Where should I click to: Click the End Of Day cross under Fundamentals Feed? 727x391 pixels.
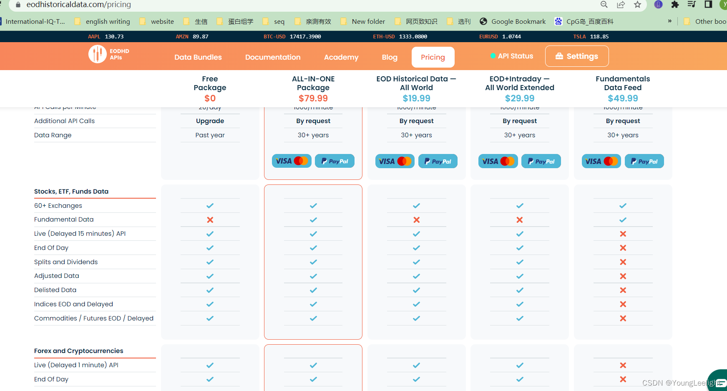(623, 248)
